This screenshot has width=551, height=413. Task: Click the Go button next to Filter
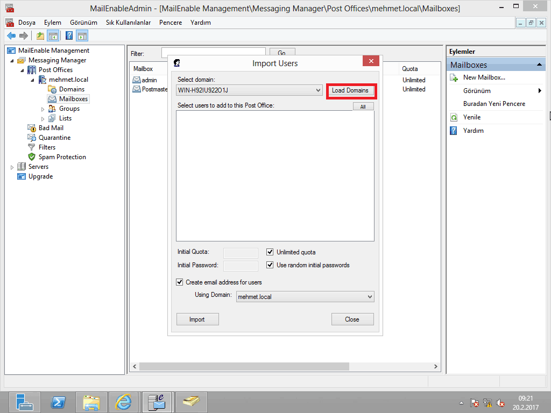(x=282, y=53)
